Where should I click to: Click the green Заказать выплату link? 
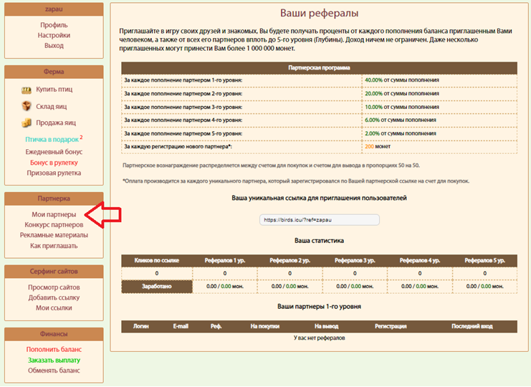(x=54, y=360)
